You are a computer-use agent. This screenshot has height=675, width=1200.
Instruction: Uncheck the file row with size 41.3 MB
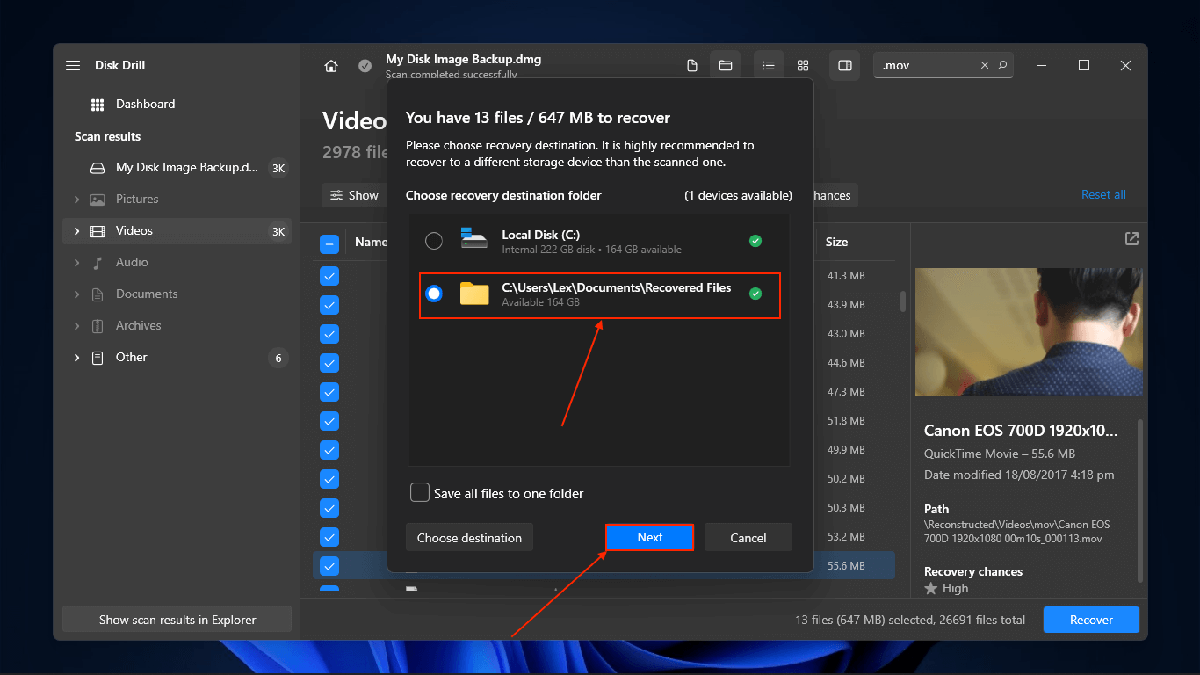[329, 276]
